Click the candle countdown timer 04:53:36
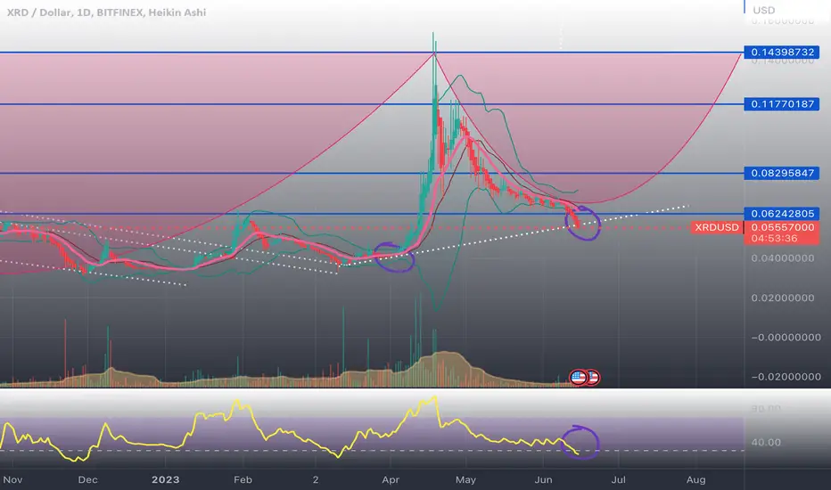 pos(774,239)
